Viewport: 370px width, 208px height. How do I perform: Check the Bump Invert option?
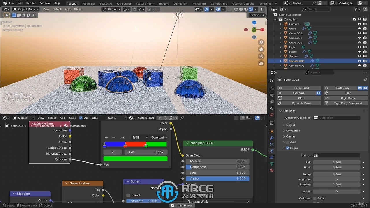(128, 195)
